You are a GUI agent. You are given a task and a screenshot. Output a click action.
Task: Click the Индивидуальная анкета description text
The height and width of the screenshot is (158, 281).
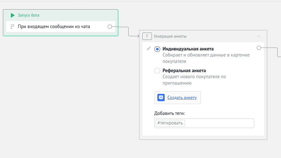point(206,58)
